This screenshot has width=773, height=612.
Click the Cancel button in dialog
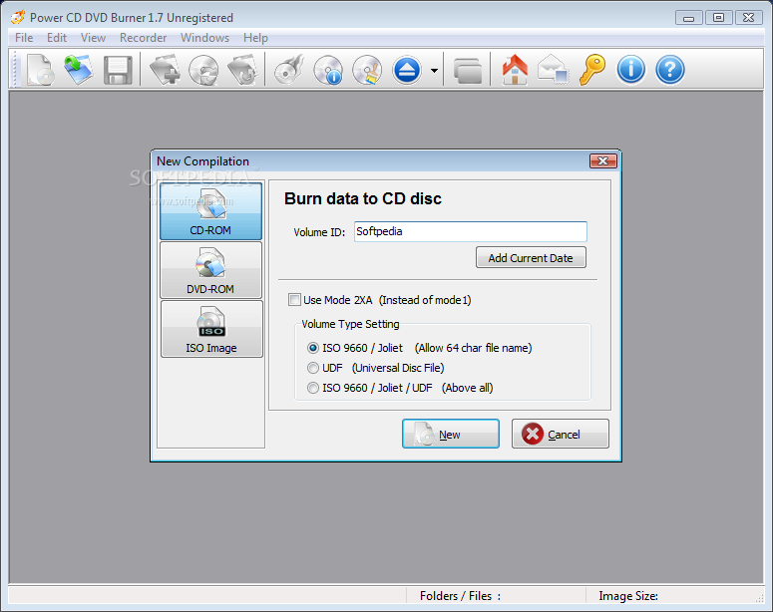tap(560, 434)
